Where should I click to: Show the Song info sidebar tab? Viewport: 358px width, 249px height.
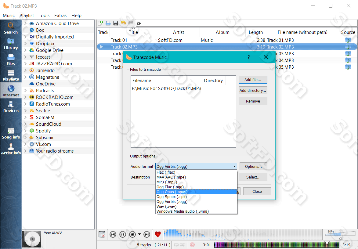(x=11, y=133)
